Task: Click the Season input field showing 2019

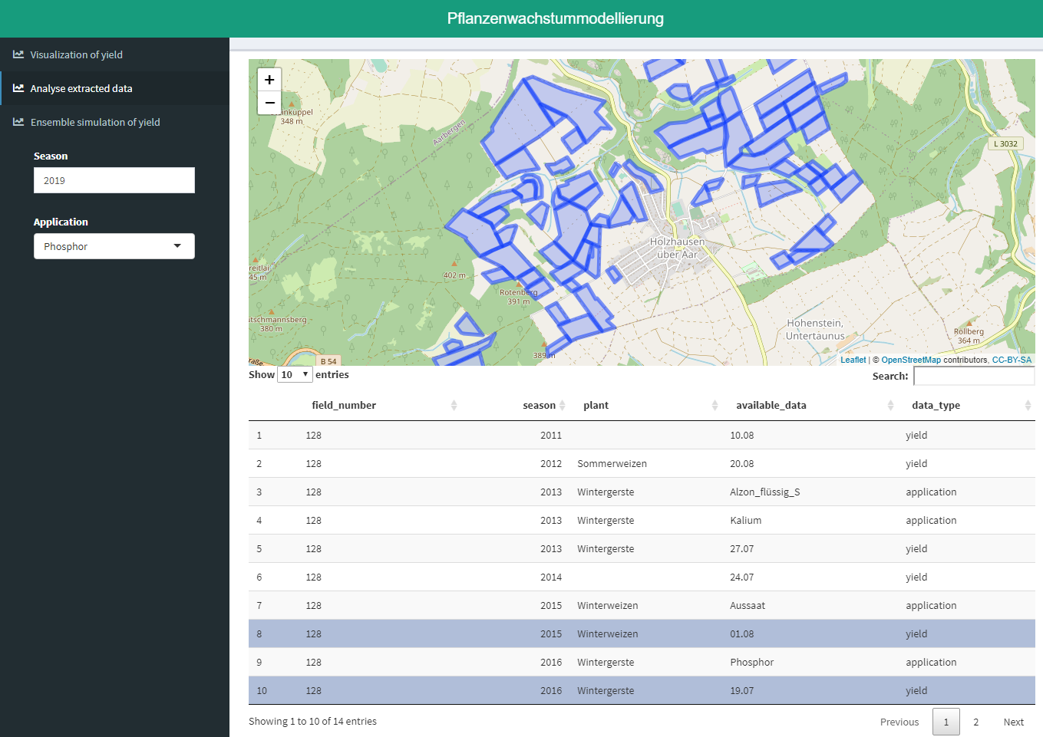Action: click(114, 180)
